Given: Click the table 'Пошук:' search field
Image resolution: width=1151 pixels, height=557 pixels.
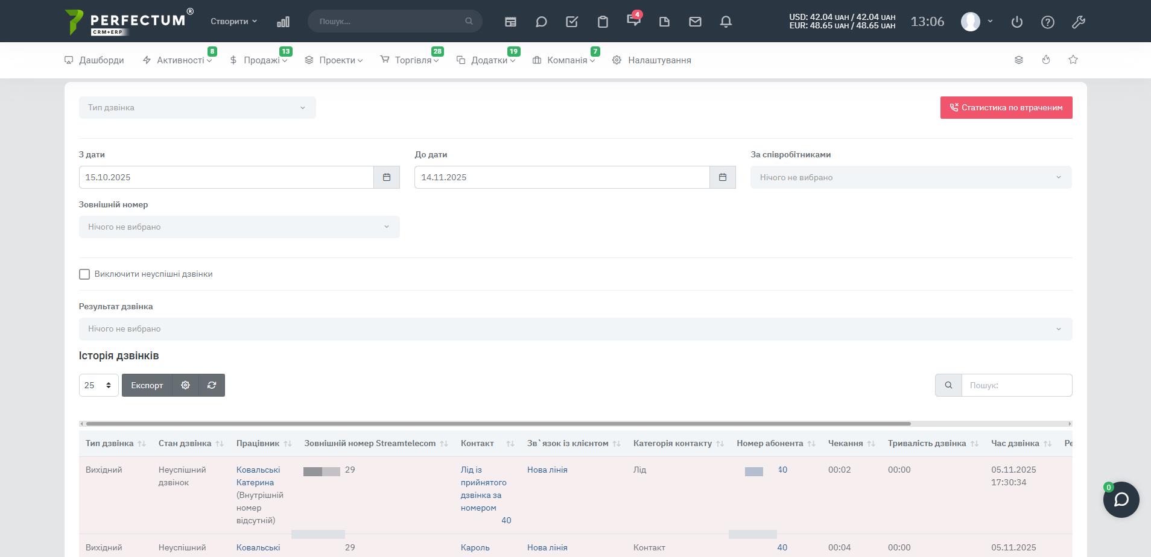Looking at the screenshot, I should [1016, 385].
